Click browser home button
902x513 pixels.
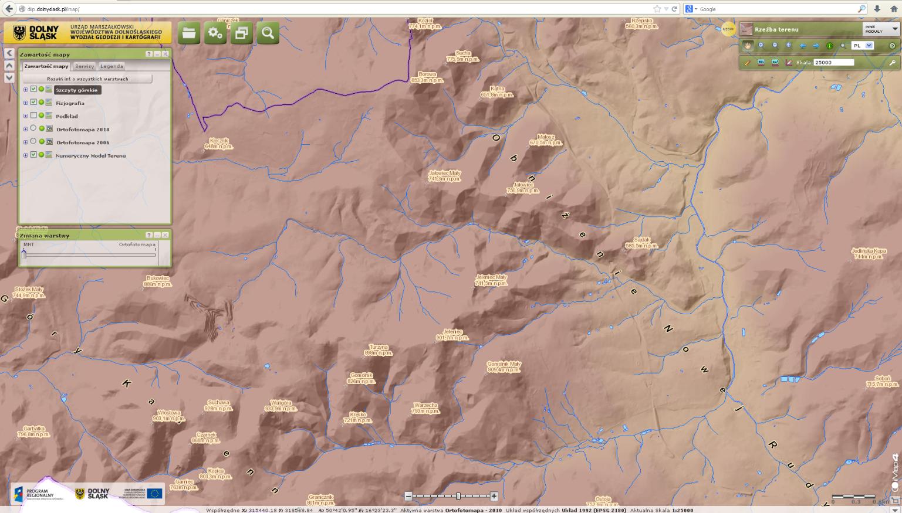pos(894,9)
